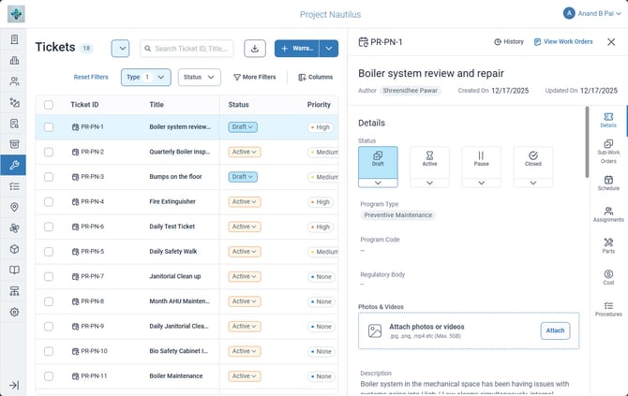Viewport: 628px width, 396px height.
Task: Open the hierarchy icon in left sidebar
Action: coord(14,291)
